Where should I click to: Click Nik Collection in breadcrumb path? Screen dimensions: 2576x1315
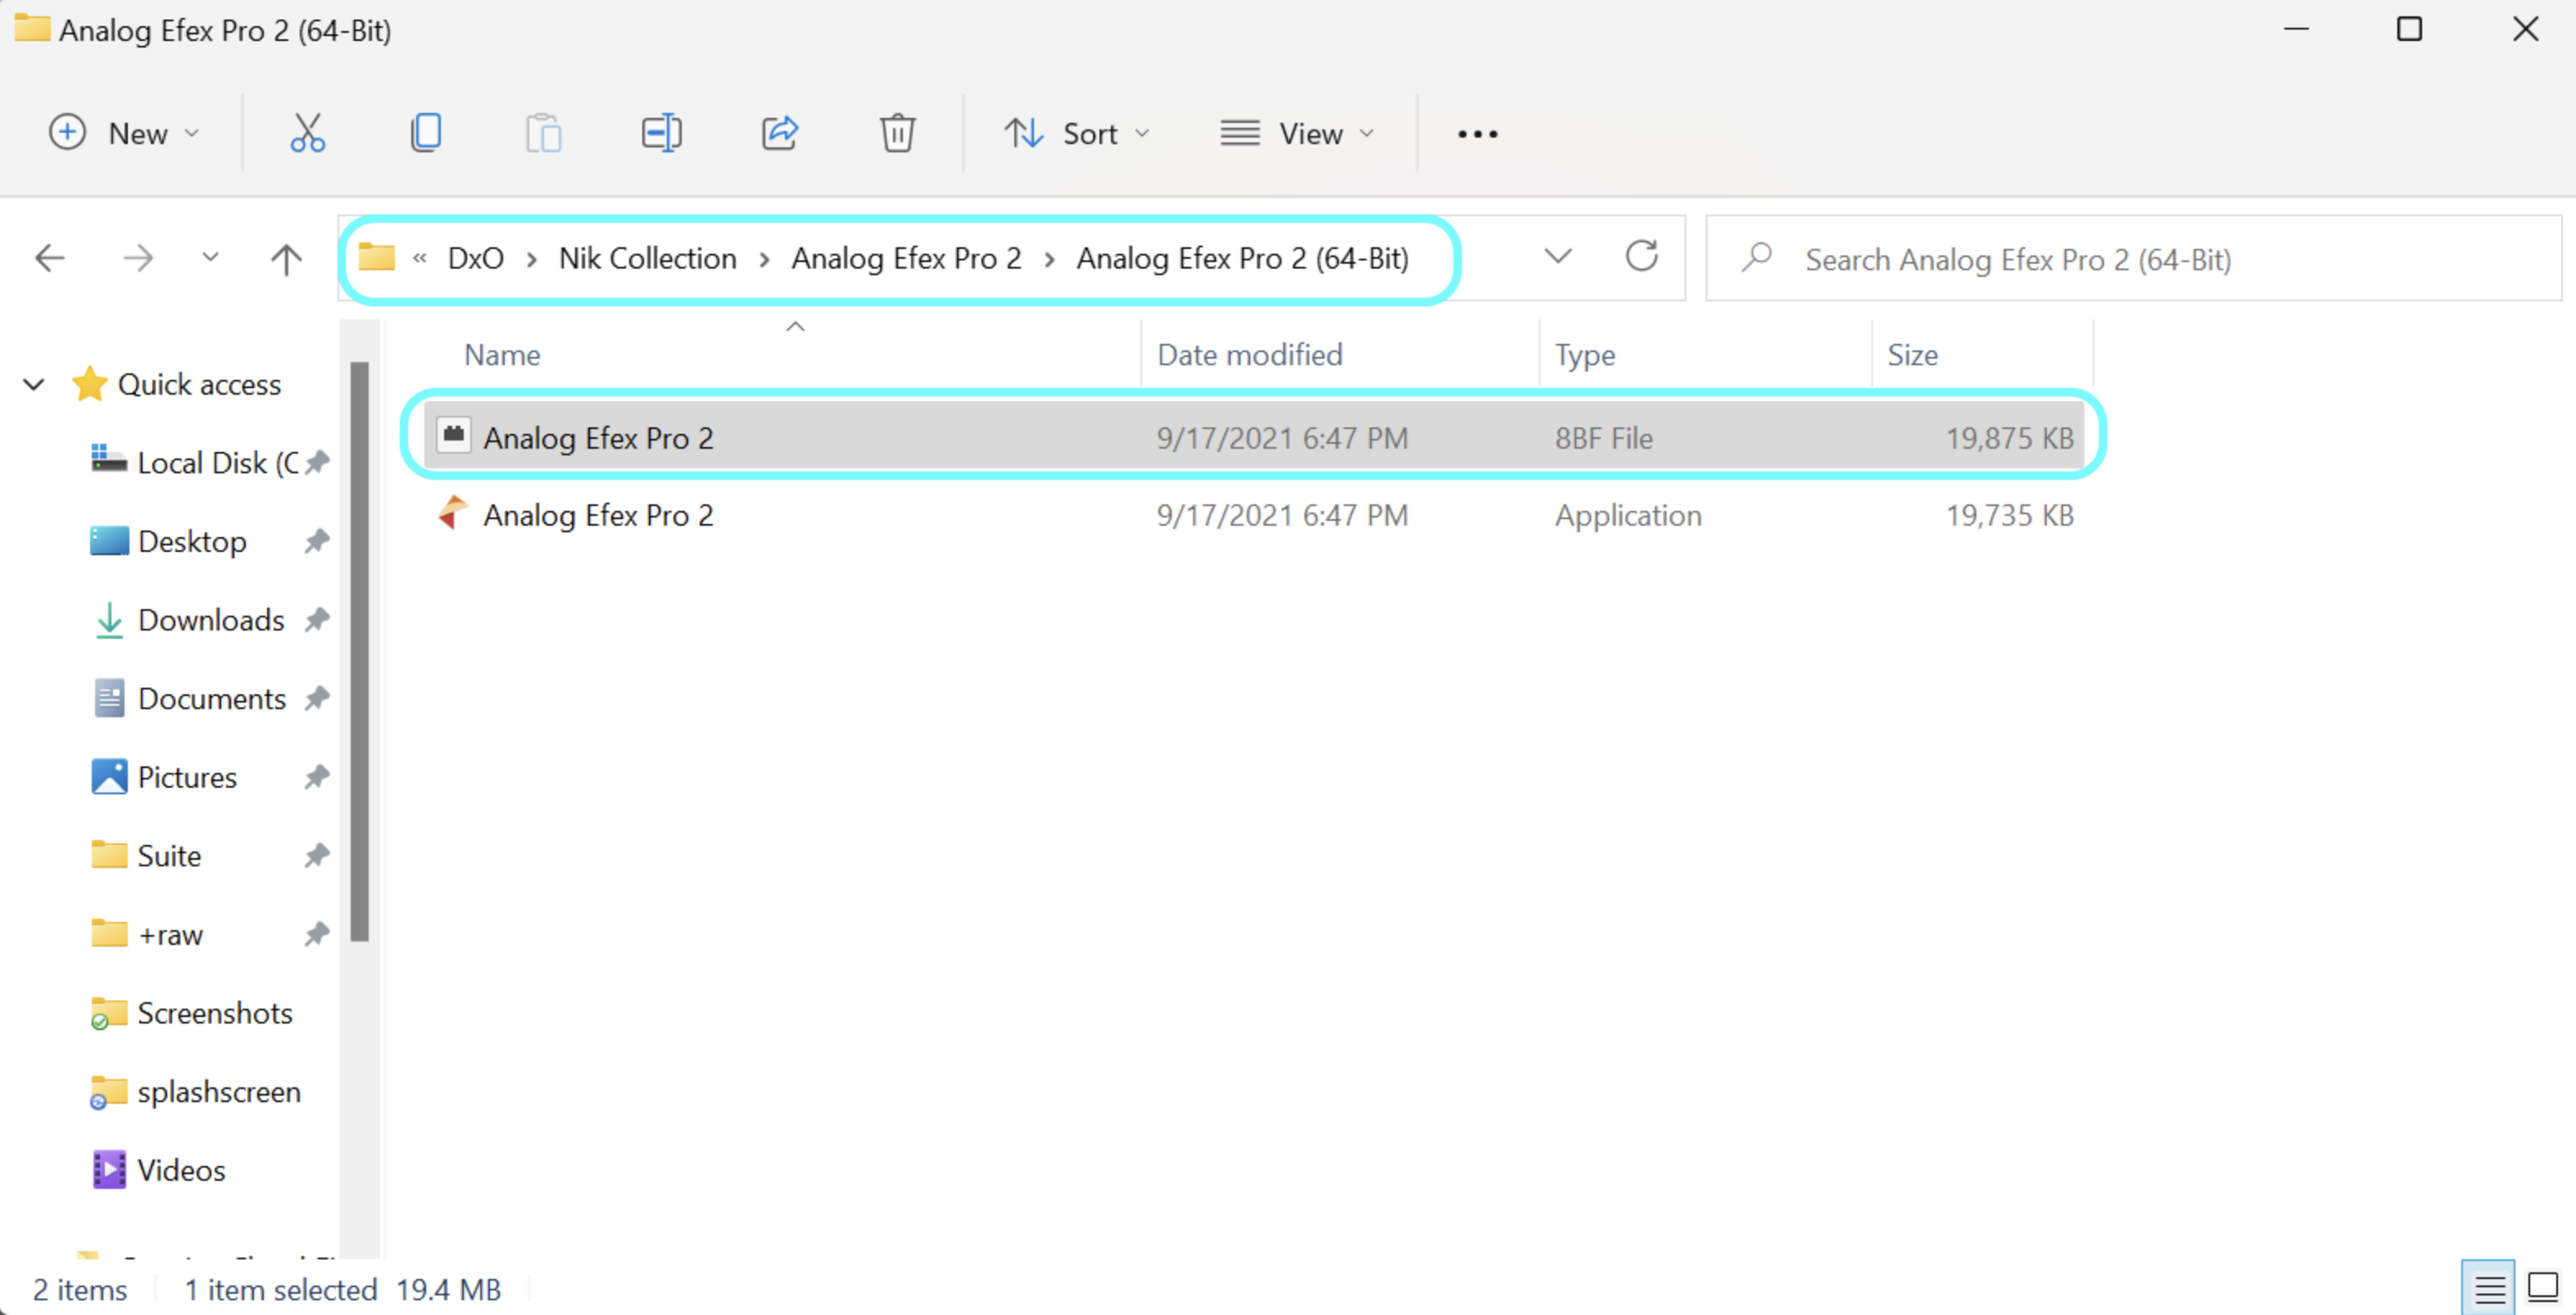[647, 259]
